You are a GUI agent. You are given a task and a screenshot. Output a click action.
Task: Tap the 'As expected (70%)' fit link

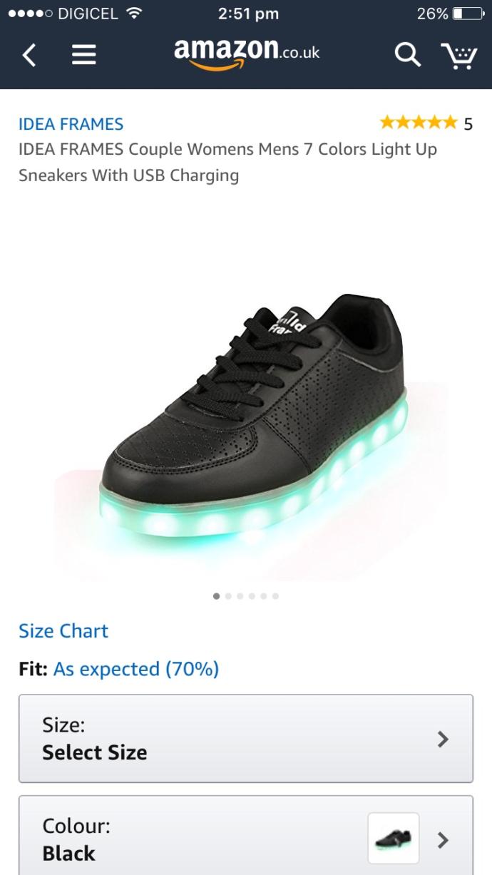(136, 670)
